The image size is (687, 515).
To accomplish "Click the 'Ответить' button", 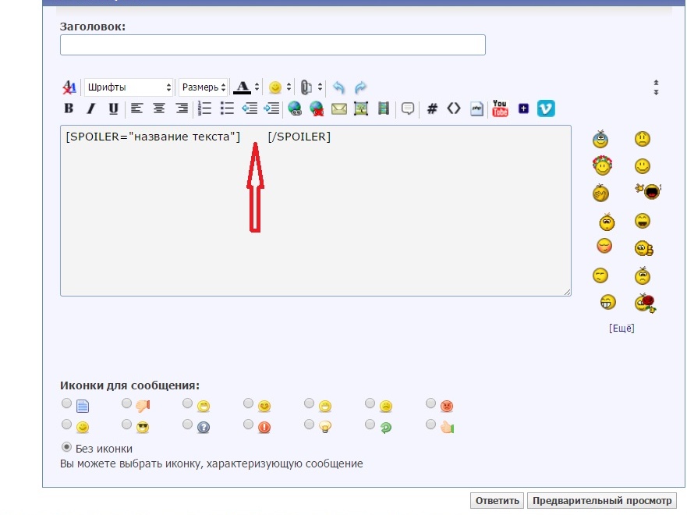I will click(x=497, y=501).
